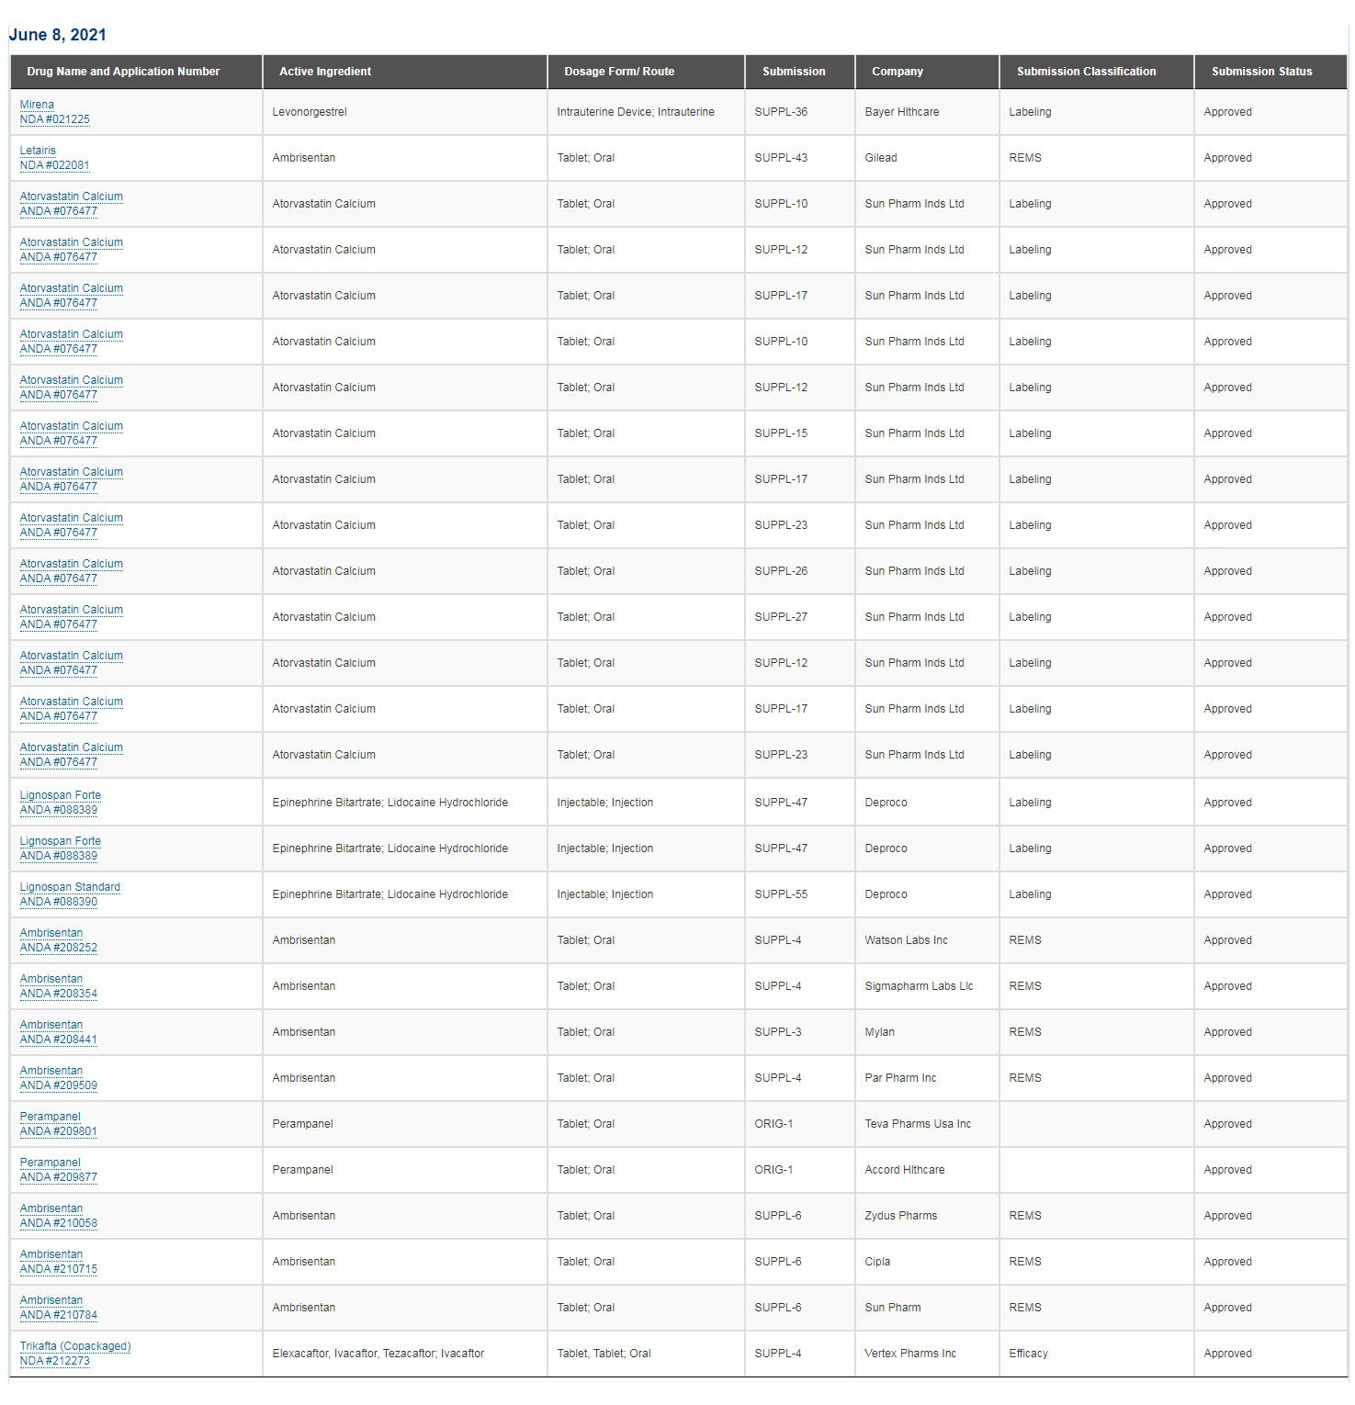Image resolution: width=1355 pixels, height=1405 pixels.
Task: Open the Letairis drug link
Action: (x=38, y=151)
